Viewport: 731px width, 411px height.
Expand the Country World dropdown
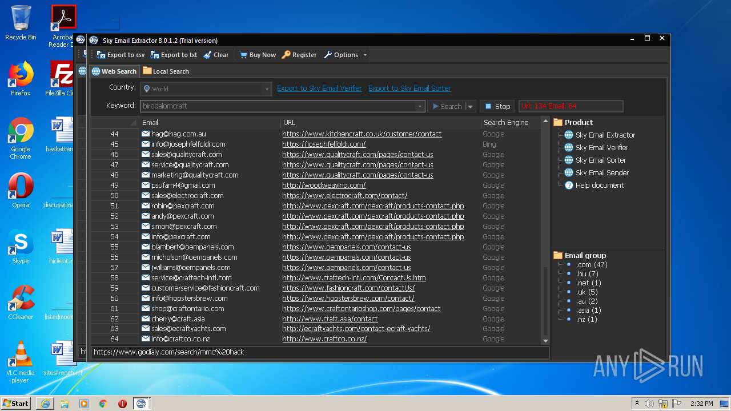coord(267,89)
